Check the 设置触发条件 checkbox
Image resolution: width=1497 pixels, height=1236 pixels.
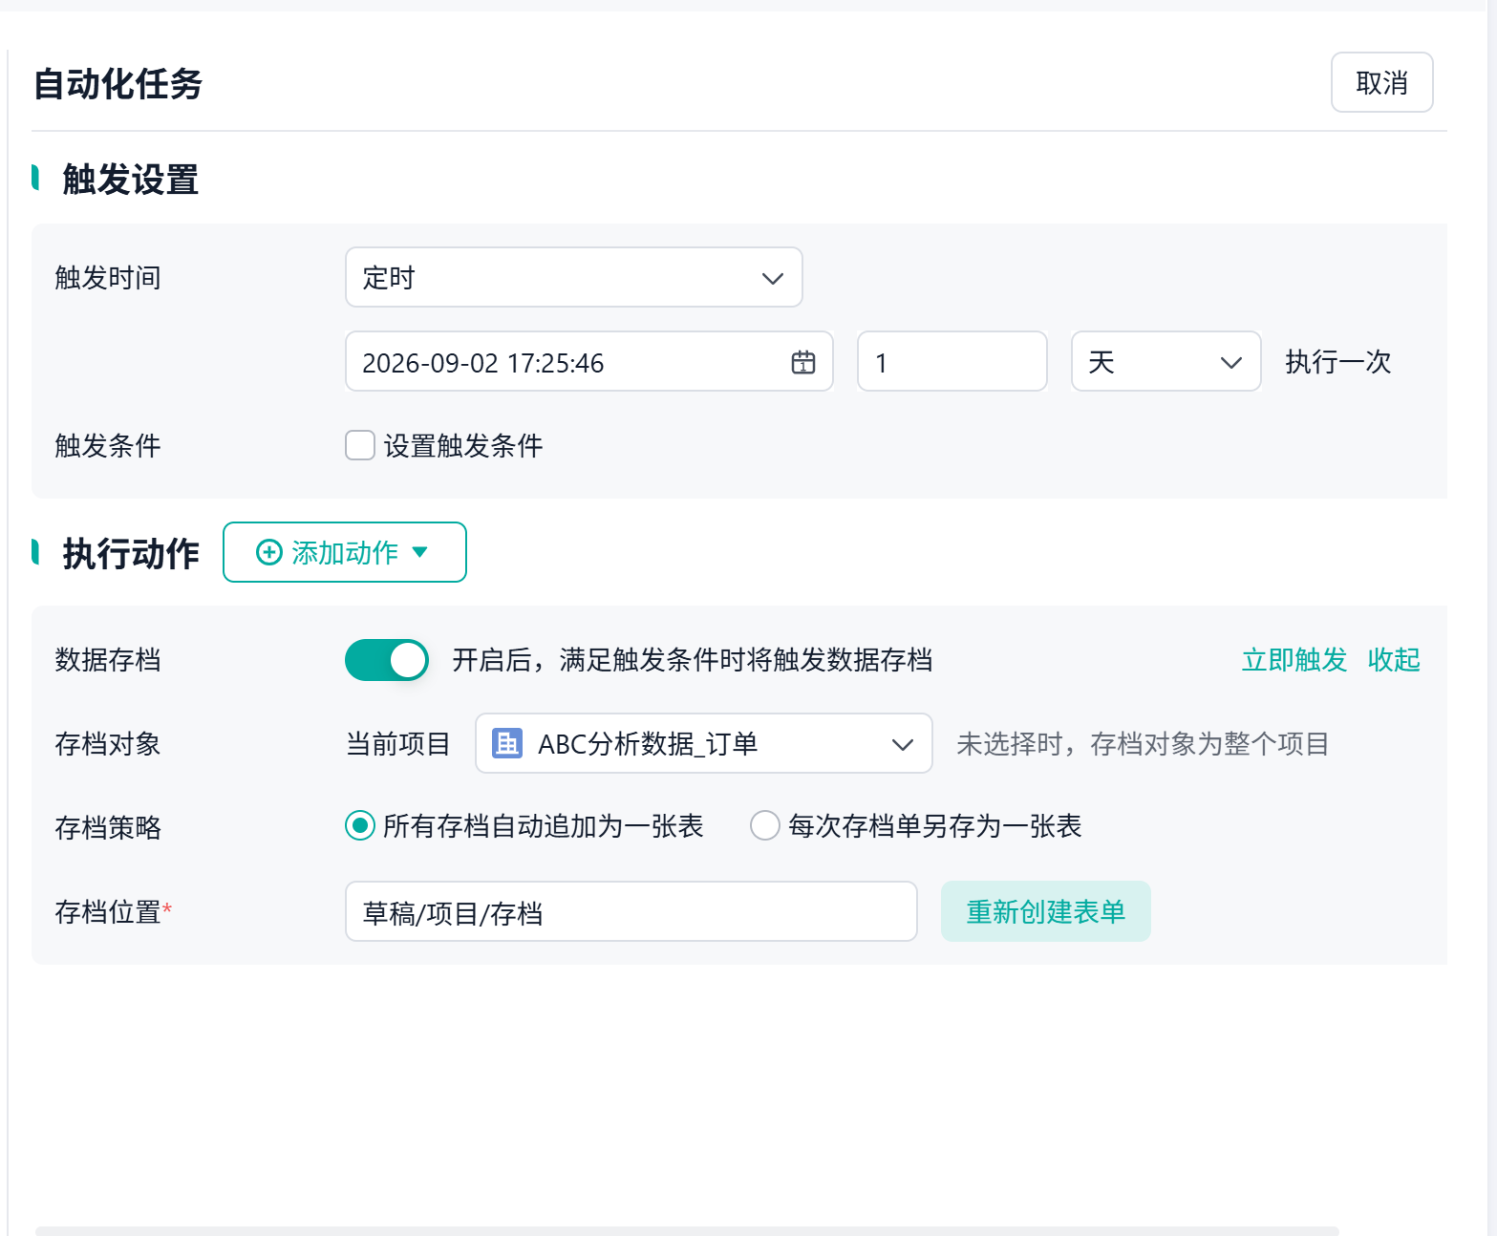[360, 445]
